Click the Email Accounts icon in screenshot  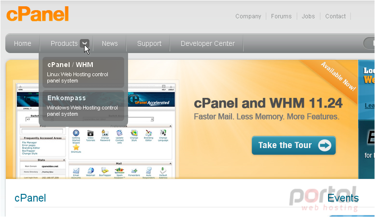coord(76,170)
